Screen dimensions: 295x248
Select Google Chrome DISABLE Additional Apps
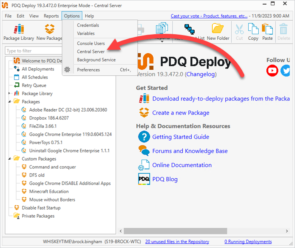(x=70, y=183)
